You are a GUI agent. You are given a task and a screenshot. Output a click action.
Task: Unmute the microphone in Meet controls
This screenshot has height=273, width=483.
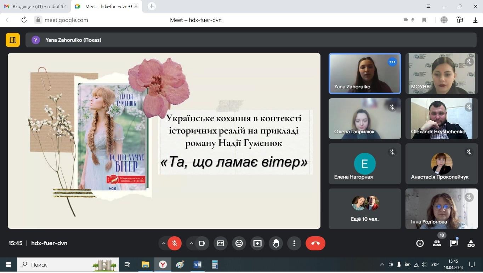coord(175,243)
